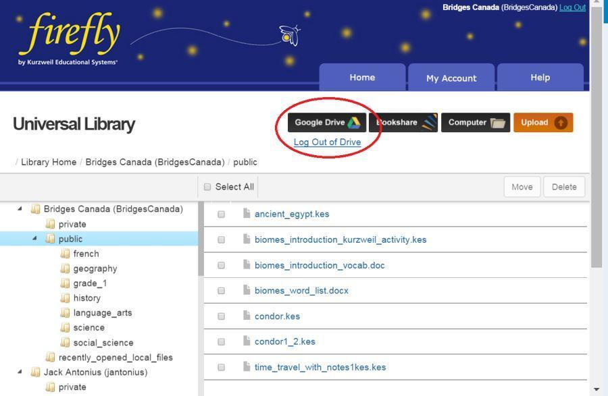Click the page scrollbar down arrow

[x=597, y=389]
